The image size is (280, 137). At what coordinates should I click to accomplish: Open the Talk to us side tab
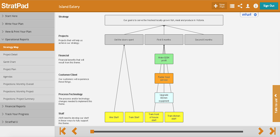[x=276, y=103]
